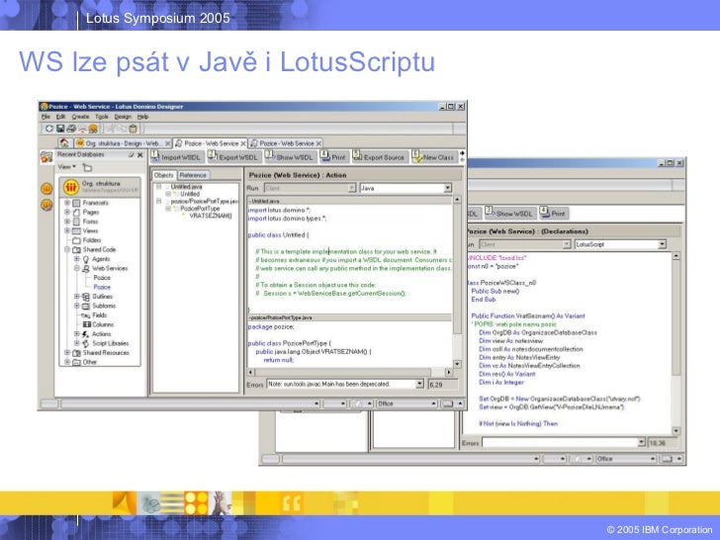Open the Edit menu
The width and height of the screenshot is (720, 540).
pyautogui.click(x=60, y=117)
